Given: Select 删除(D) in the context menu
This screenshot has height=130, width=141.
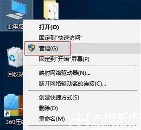Looking at the screenshot, I should point(48,108).
